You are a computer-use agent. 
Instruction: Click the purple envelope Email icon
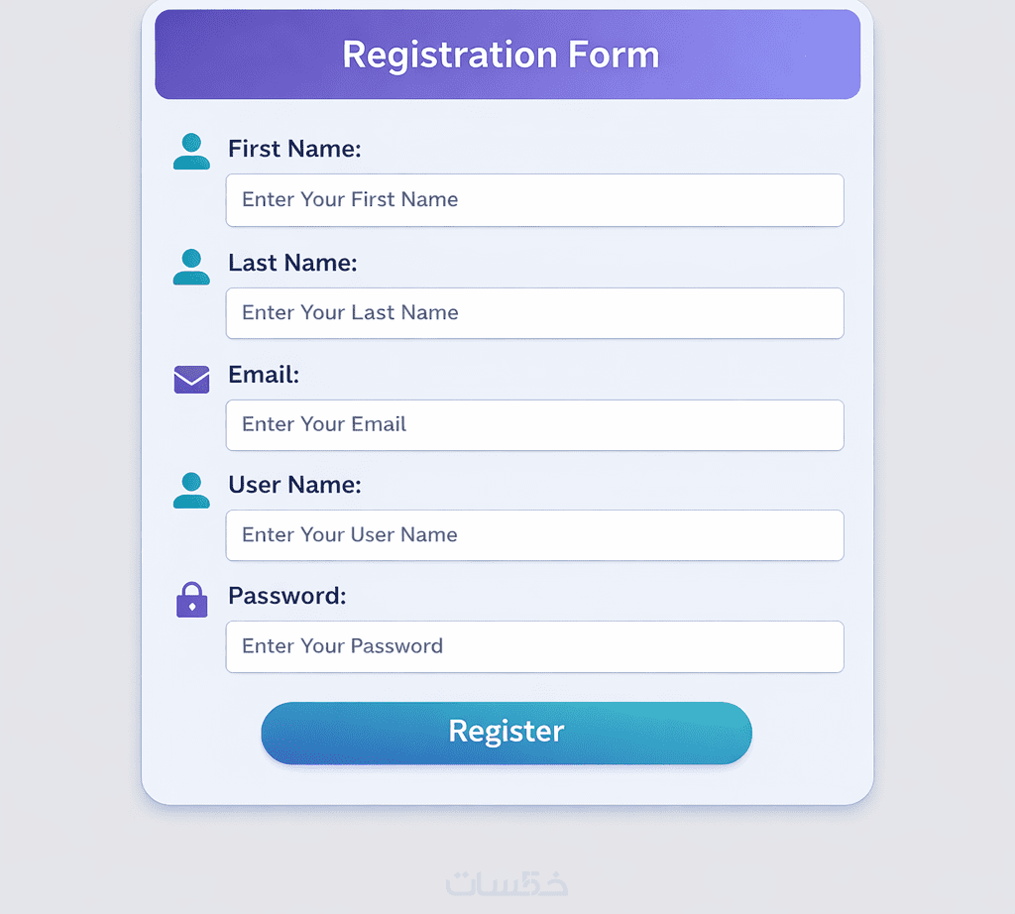coord(191,380)
